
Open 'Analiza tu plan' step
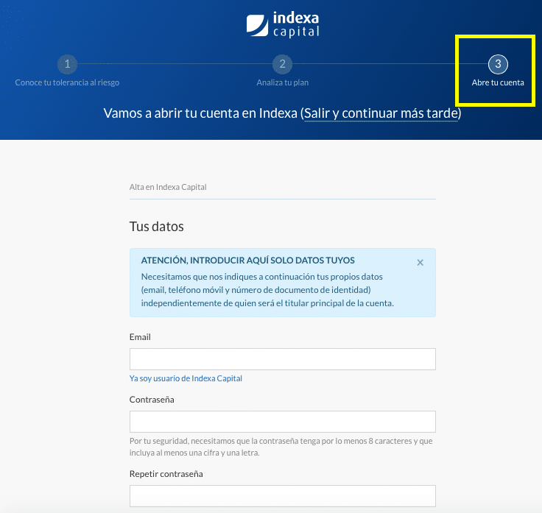click(282, 82)
